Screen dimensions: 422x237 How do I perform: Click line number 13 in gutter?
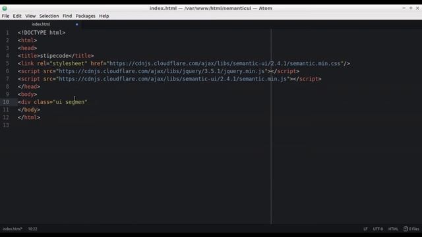click(6, 125)
